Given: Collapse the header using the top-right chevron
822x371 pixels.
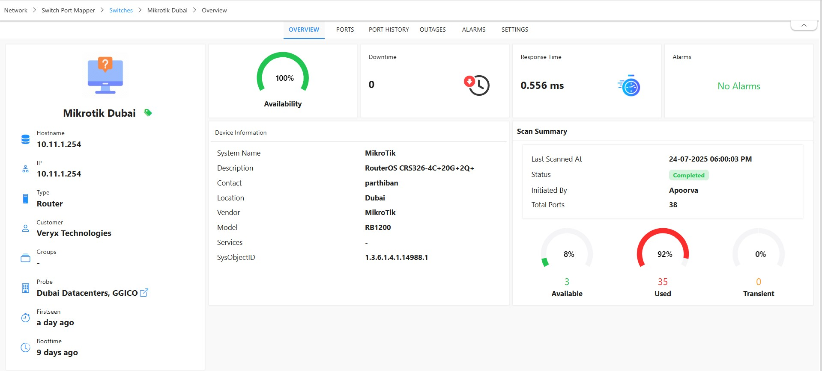Looking at the screenshot, I should point(804,26).
